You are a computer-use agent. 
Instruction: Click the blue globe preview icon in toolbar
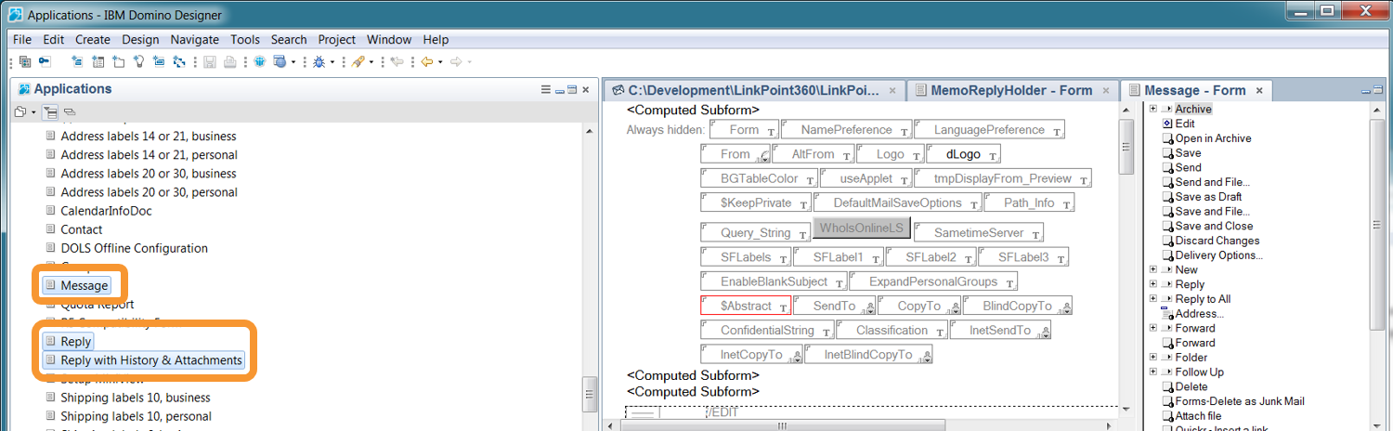[259, 61]
